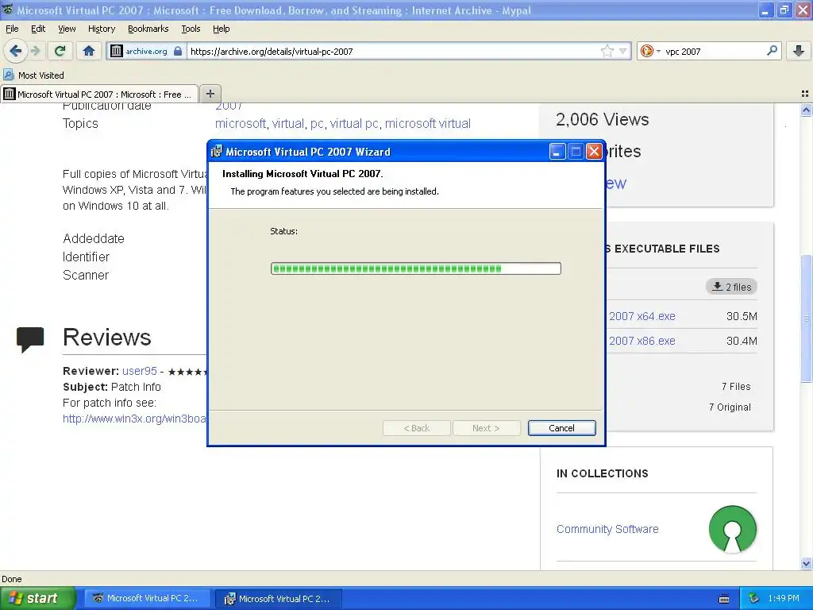The width and height of the screenshot is (813, 610).
Task: Click the list all tabs icon
Action: coord(805,94)
